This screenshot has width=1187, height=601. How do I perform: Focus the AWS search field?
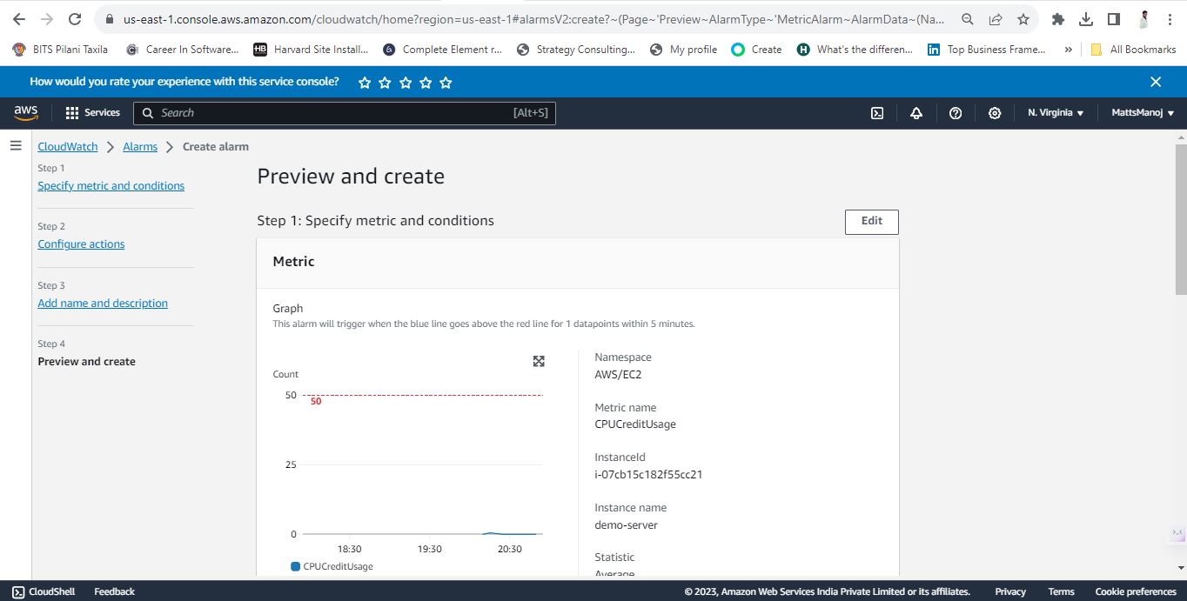click(344, 113)
